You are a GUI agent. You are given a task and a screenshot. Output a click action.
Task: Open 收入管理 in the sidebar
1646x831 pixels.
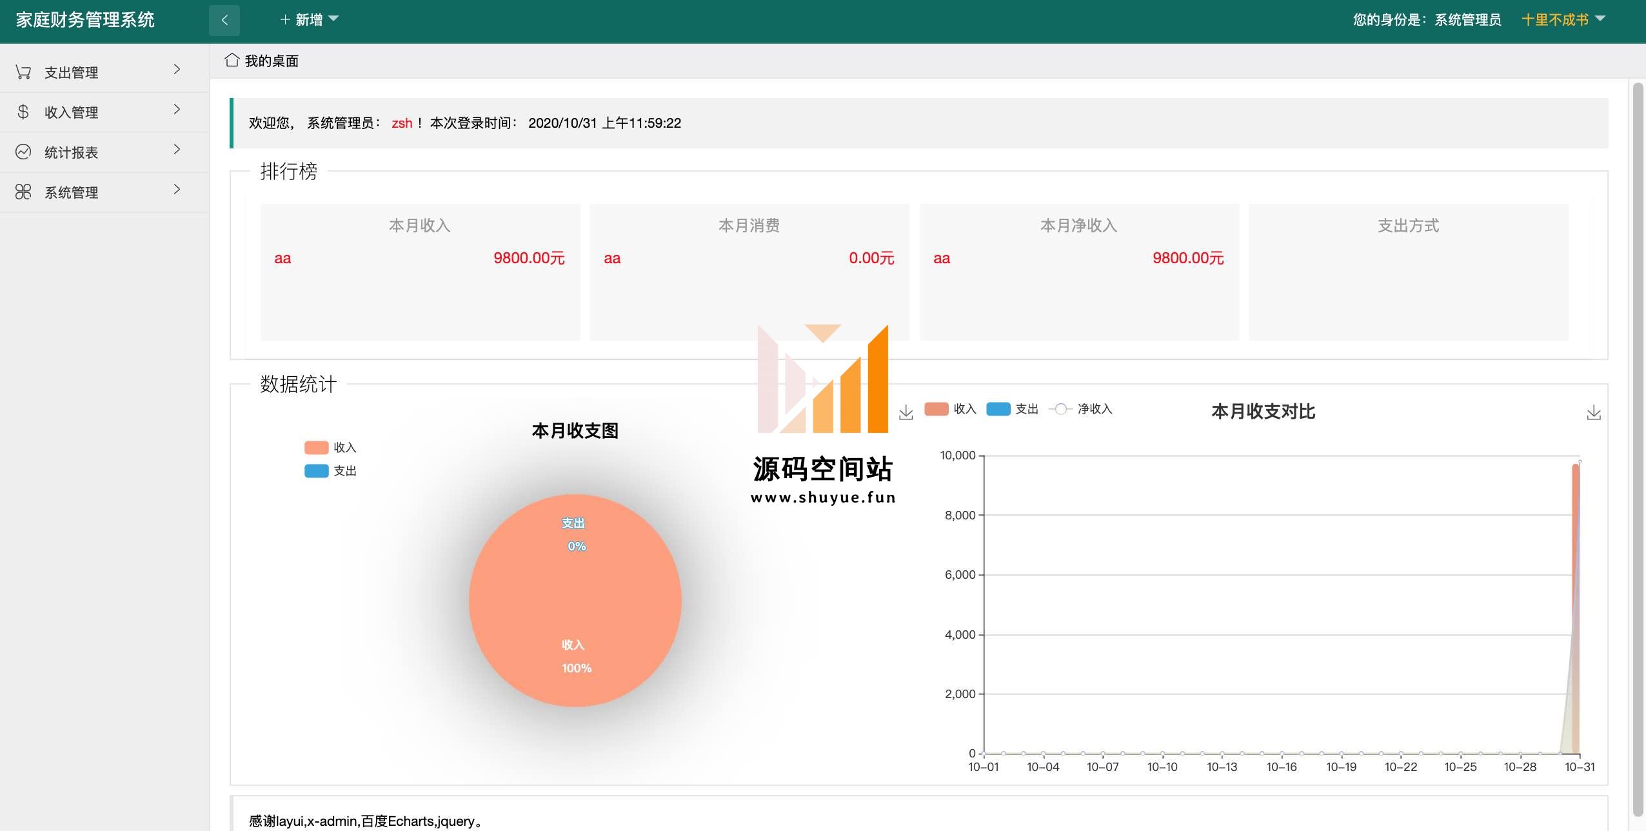(104, 112)
